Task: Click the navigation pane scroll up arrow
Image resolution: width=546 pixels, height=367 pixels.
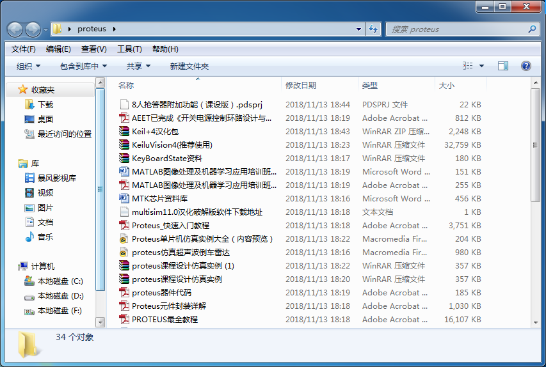Action: point(100,82)
